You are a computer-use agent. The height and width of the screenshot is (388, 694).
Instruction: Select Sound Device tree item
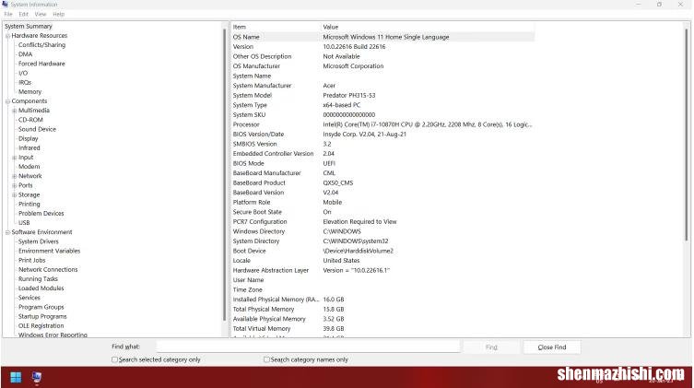click(x=37, y=129)
